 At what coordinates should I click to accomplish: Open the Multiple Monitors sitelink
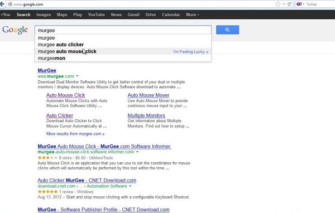point(146,115)
